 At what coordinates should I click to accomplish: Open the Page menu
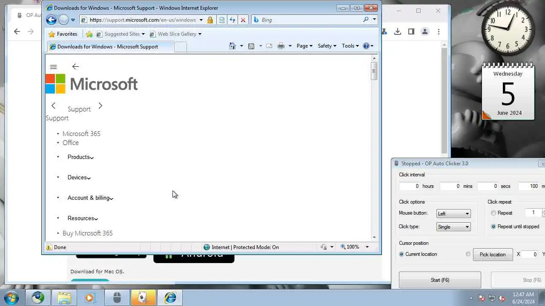[x=304, y=46]
